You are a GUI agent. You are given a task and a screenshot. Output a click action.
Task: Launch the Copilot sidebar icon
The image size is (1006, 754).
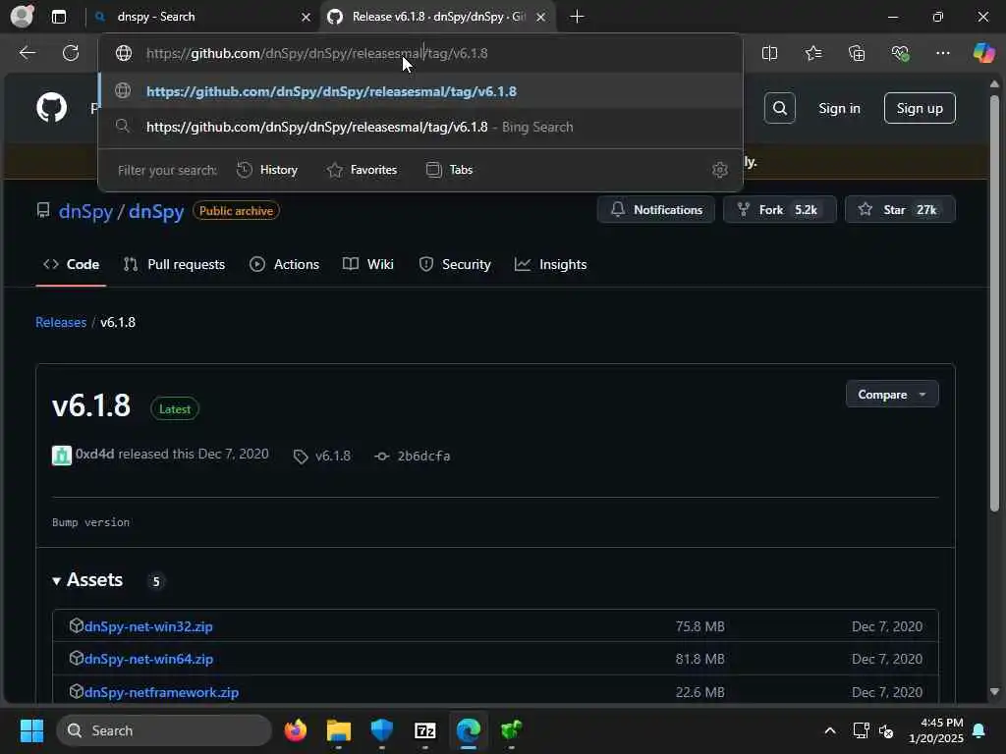click(x=983, y=53)
